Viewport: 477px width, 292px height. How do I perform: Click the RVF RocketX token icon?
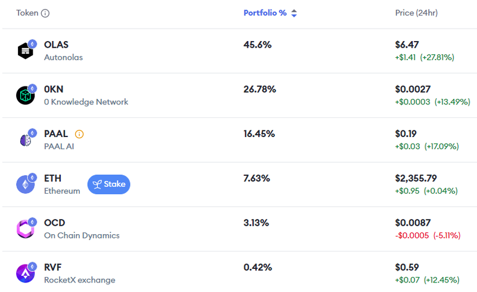click(26, 274)
